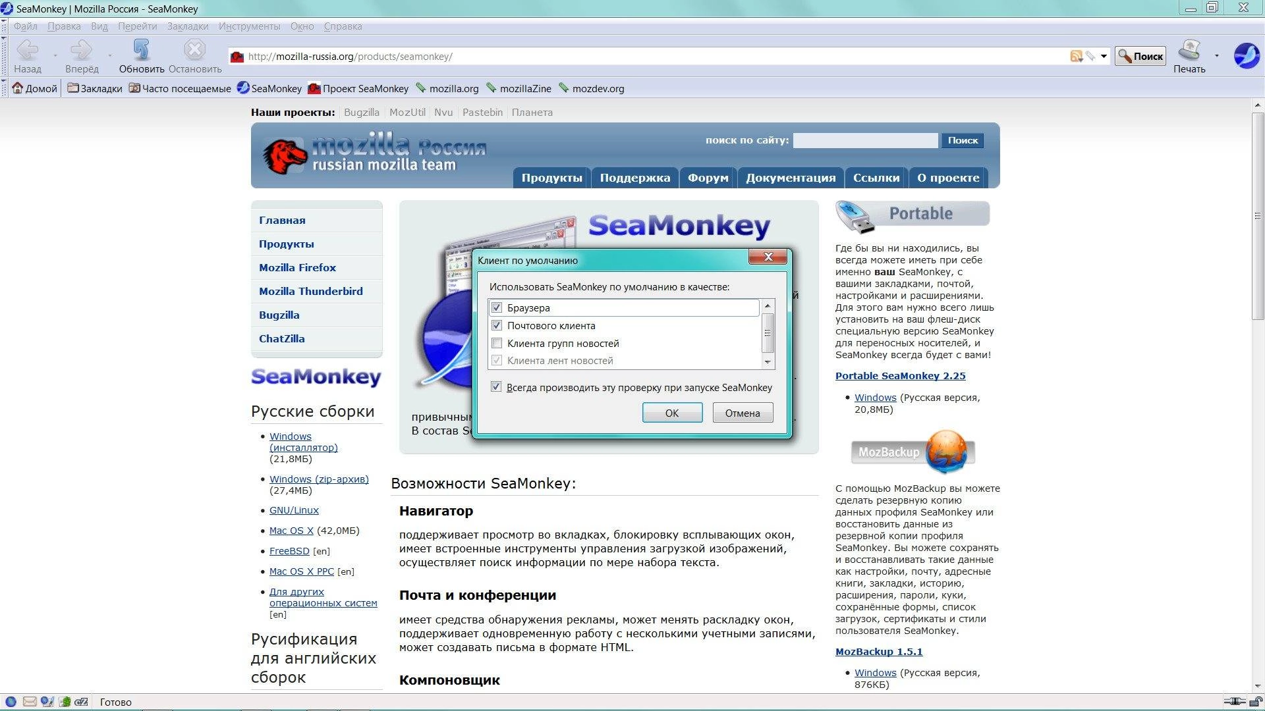Open the Окно menu
The image size is (1265, 711).
pyautogui.click(x=302, y=26)
